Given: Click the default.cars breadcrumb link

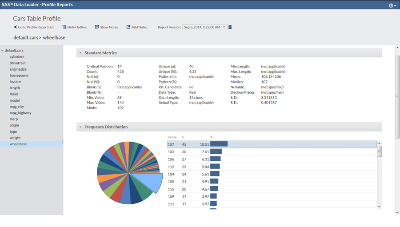Looking at the screenshot, I should point(25,38).
